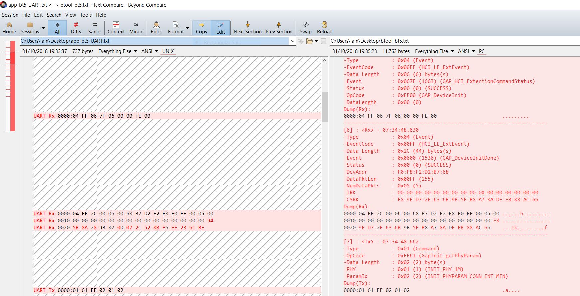Open the Help menu
Screen dimensions: 580x296
(101, 15)
